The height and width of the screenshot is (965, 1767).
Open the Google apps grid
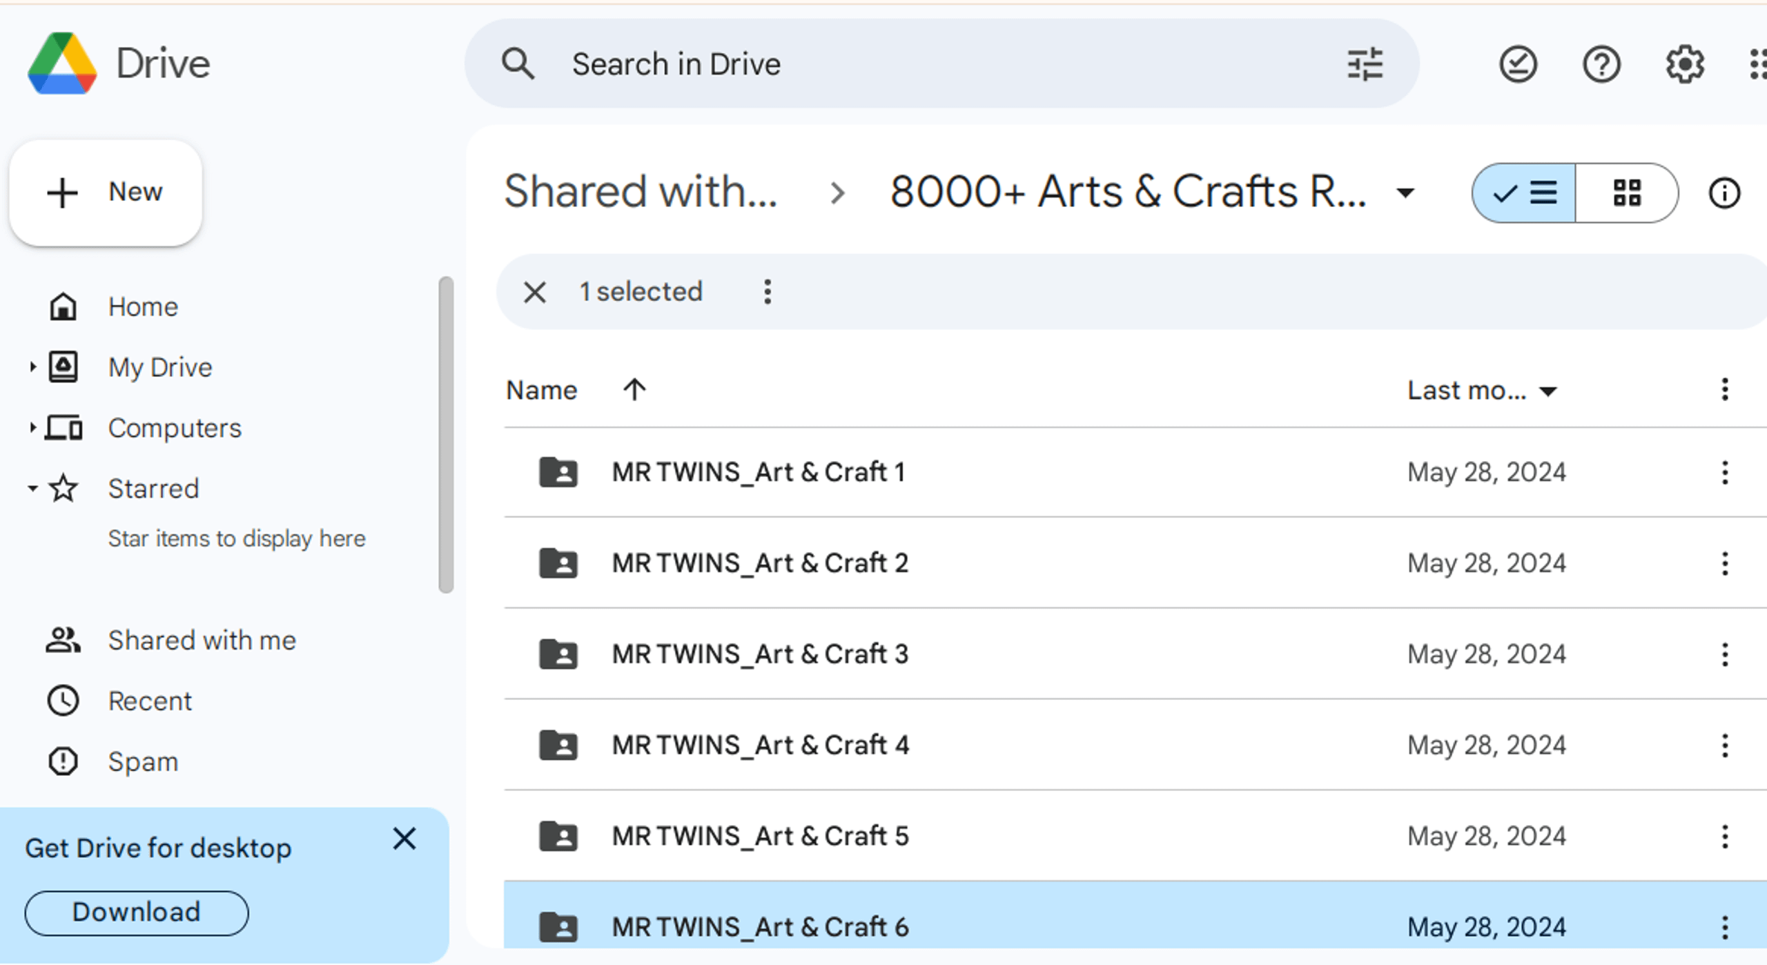(1759, 64)
